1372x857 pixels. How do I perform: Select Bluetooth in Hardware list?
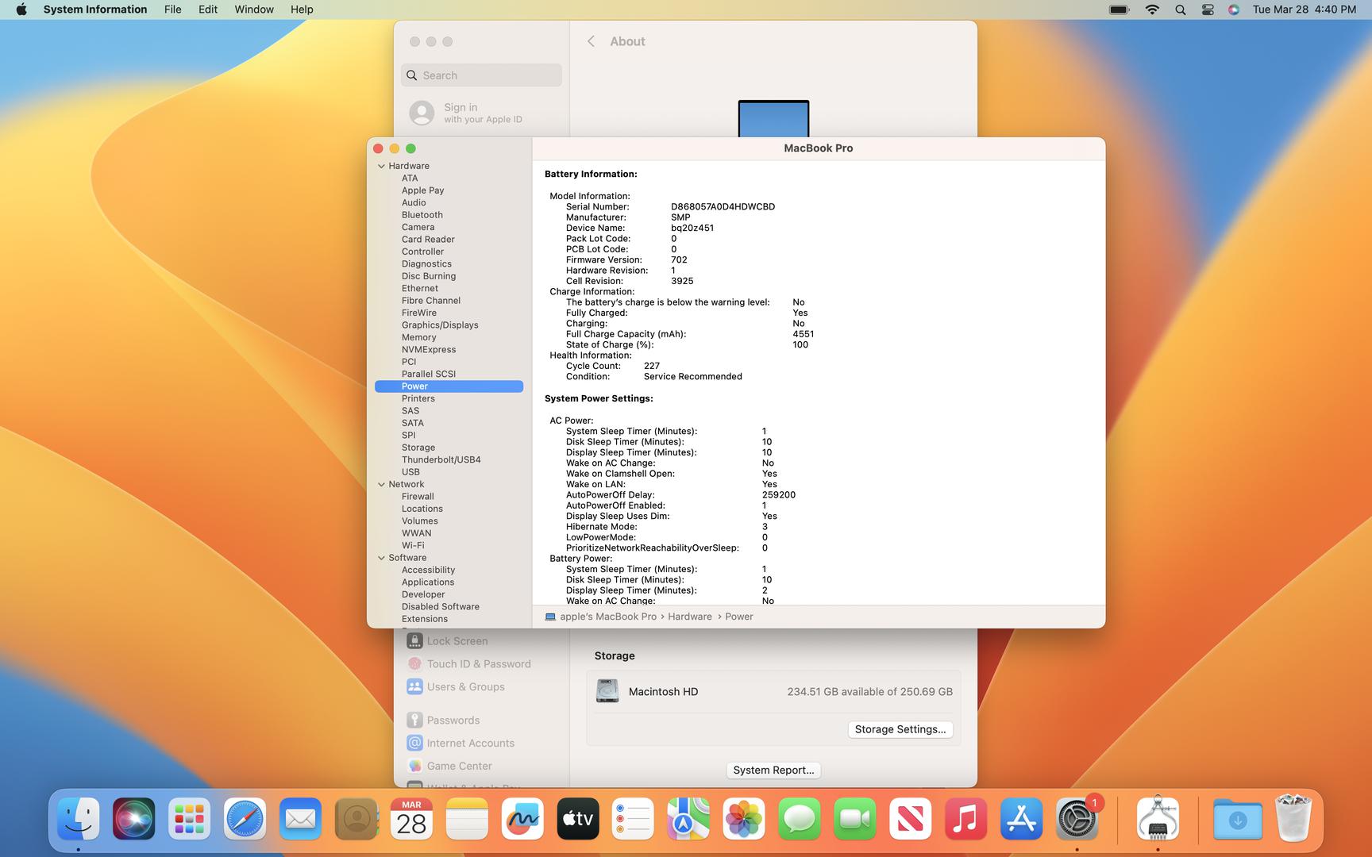(422, 215)
